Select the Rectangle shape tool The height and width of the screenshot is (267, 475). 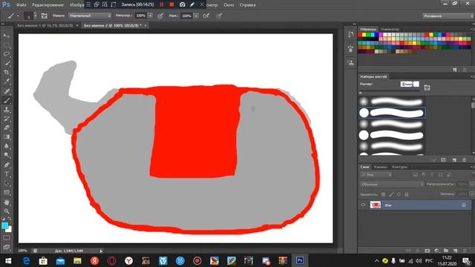point(7,193)
